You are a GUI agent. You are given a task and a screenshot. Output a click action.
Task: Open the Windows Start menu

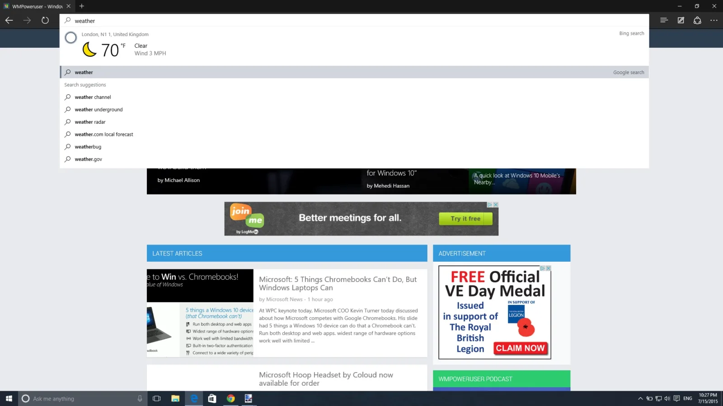click(9, 398)
